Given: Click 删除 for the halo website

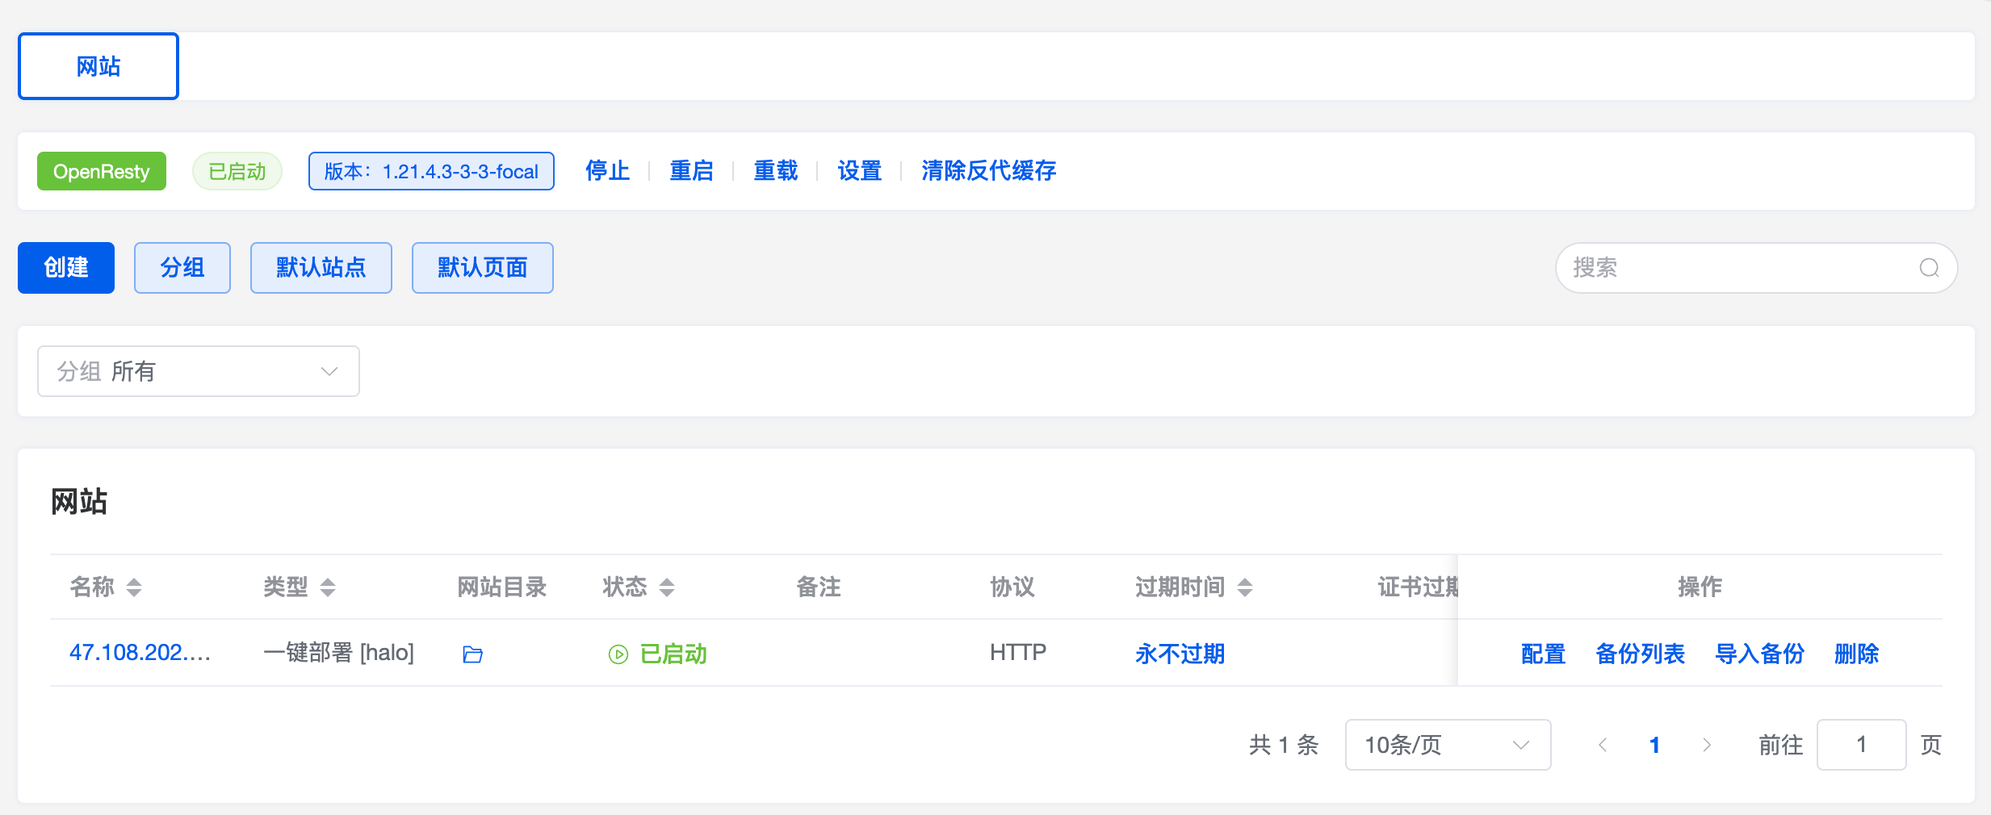Looking at the screenshot, I should (x=1856, y=654).
